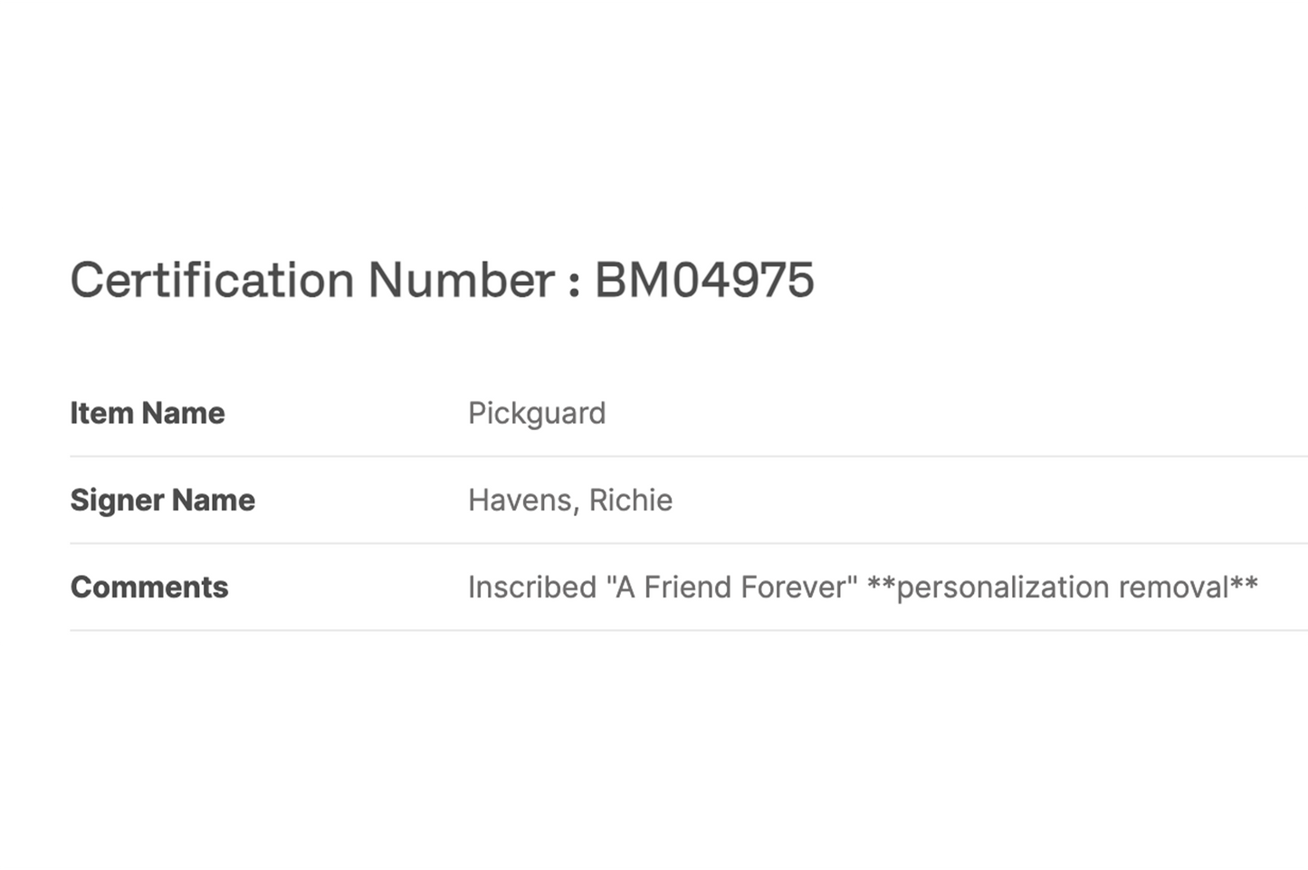Select the "Pickguard" item value
The image size is (1308, 870).
(x=537, y=413)
